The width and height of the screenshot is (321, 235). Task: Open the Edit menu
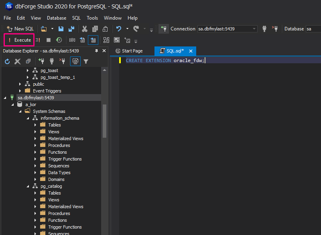(x=21, y=18)
